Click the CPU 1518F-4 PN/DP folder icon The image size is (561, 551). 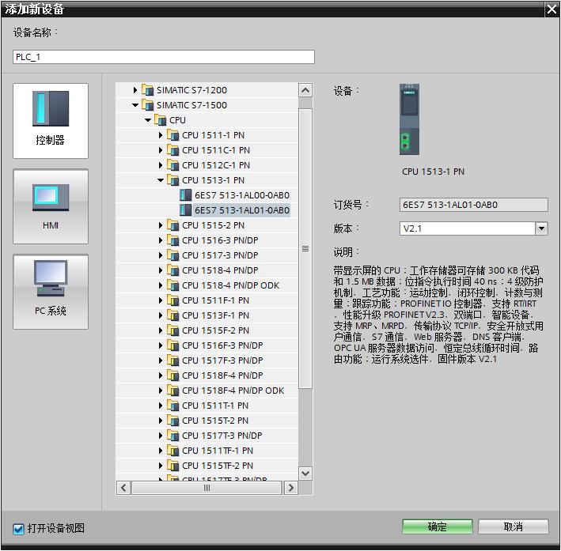[x=173, y=376]
